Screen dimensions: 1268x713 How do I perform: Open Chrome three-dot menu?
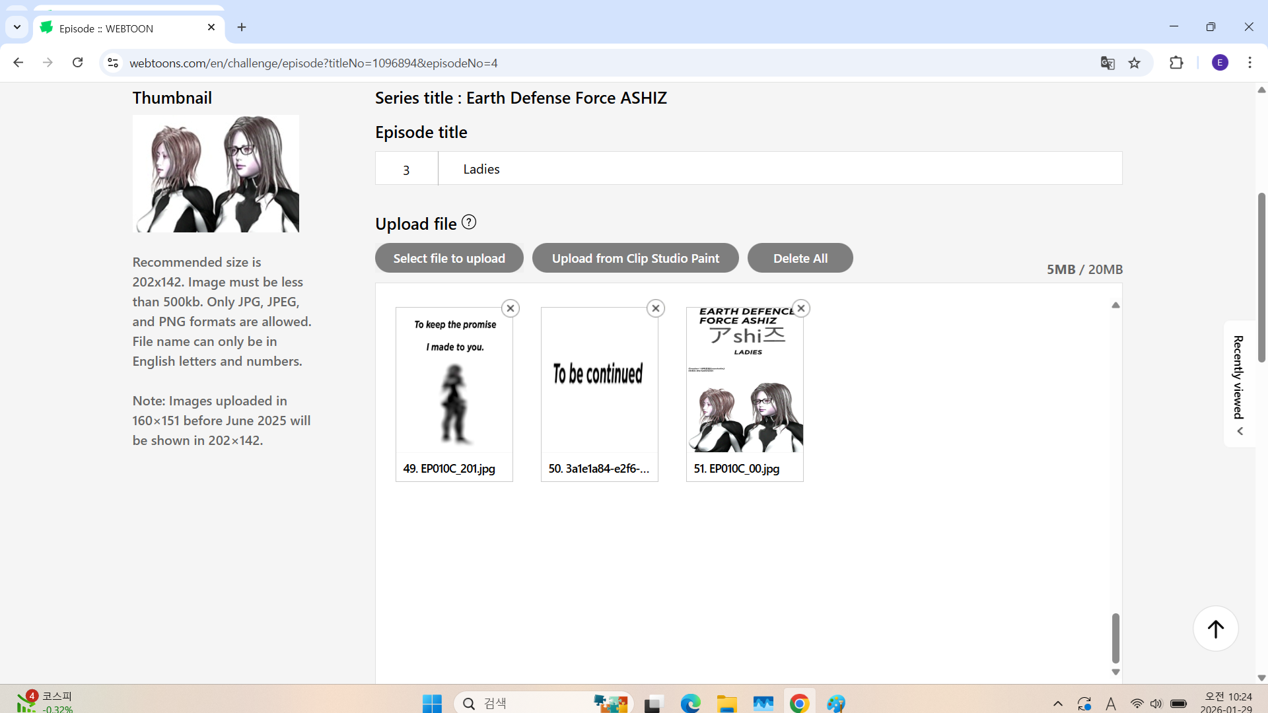click(x=1250, y=63)
